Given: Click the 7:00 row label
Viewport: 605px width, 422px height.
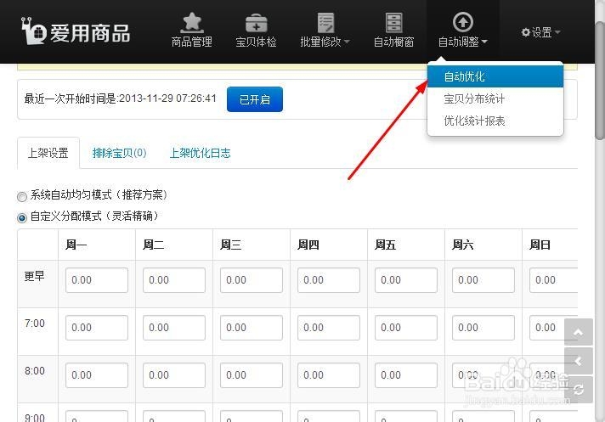Looking at the screenshot, I should pos(35,324).
